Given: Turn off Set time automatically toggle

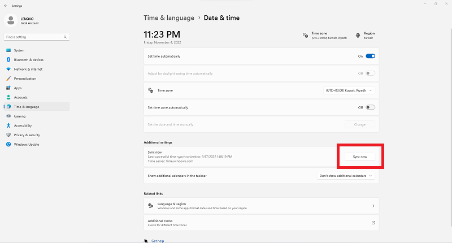Looking at the screenshot, I should [371, 57].
